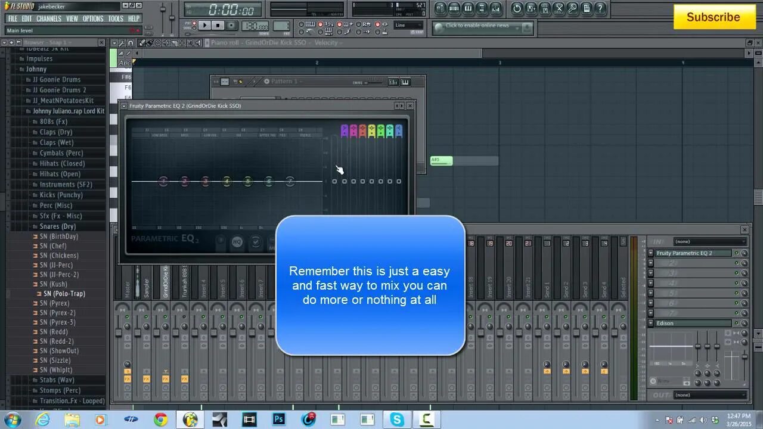763x429 pixels.
Task: Select the SN (Polo-Trap) sample
Action: click(x=64, y=294)
